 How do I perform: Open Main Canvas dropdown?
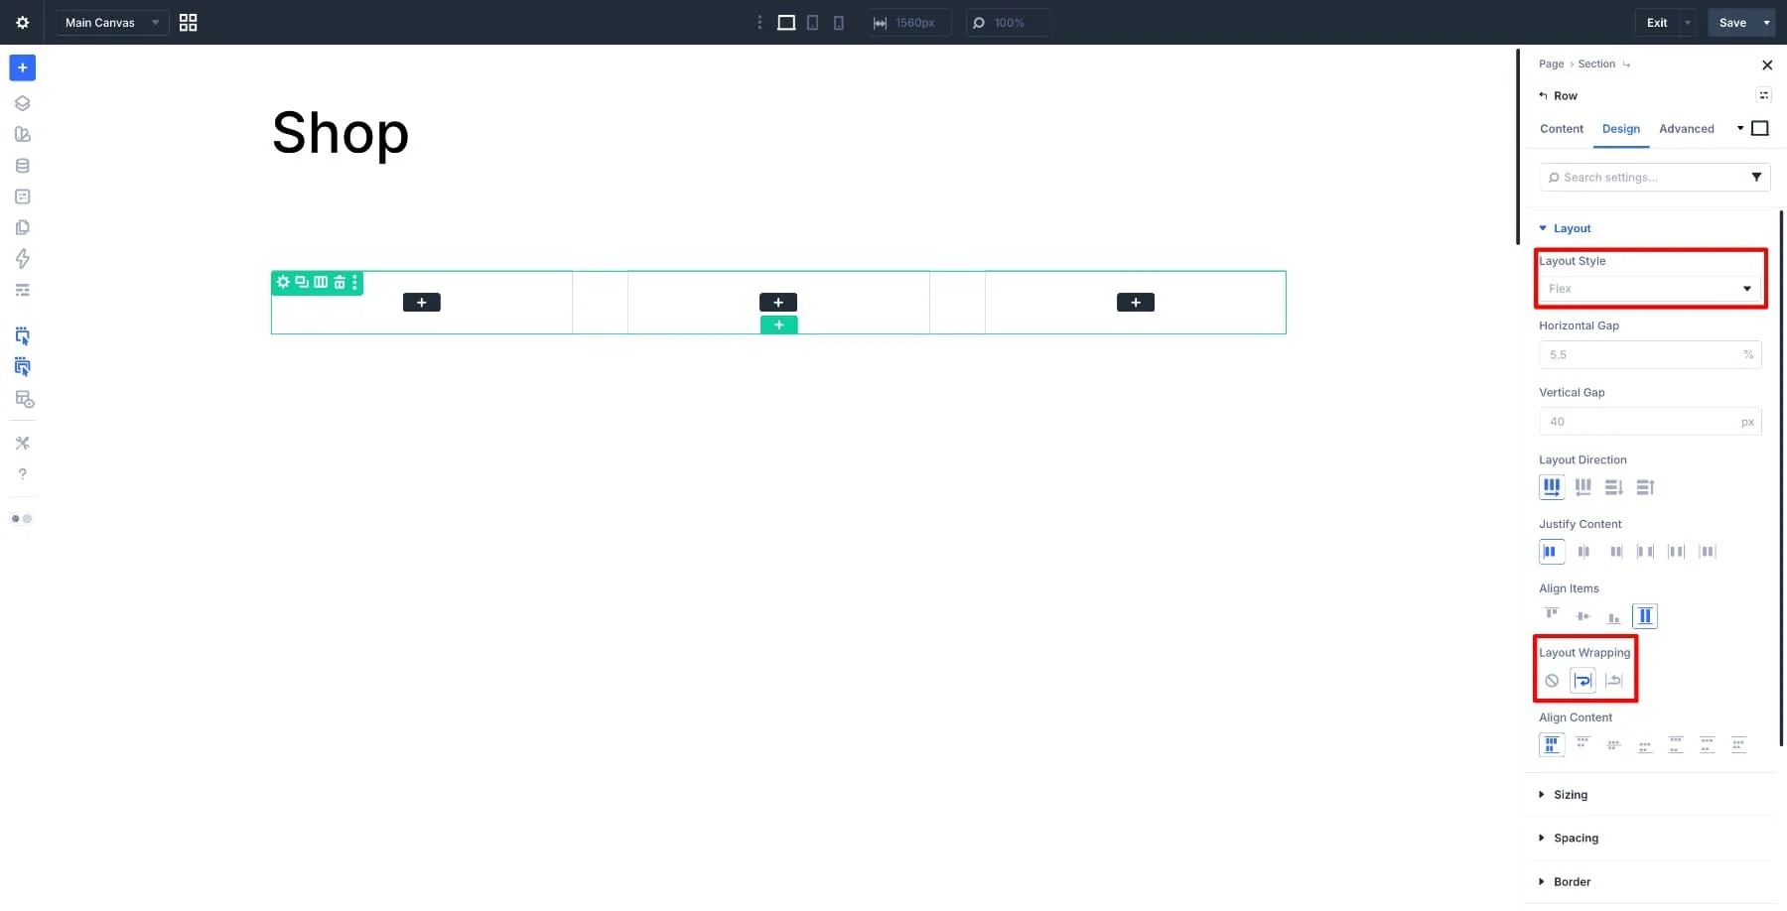tap(111, 22)
